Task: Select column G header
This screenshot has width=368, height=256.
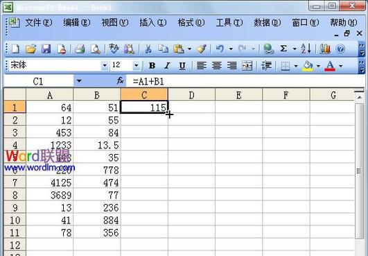Action: (332, 94)
